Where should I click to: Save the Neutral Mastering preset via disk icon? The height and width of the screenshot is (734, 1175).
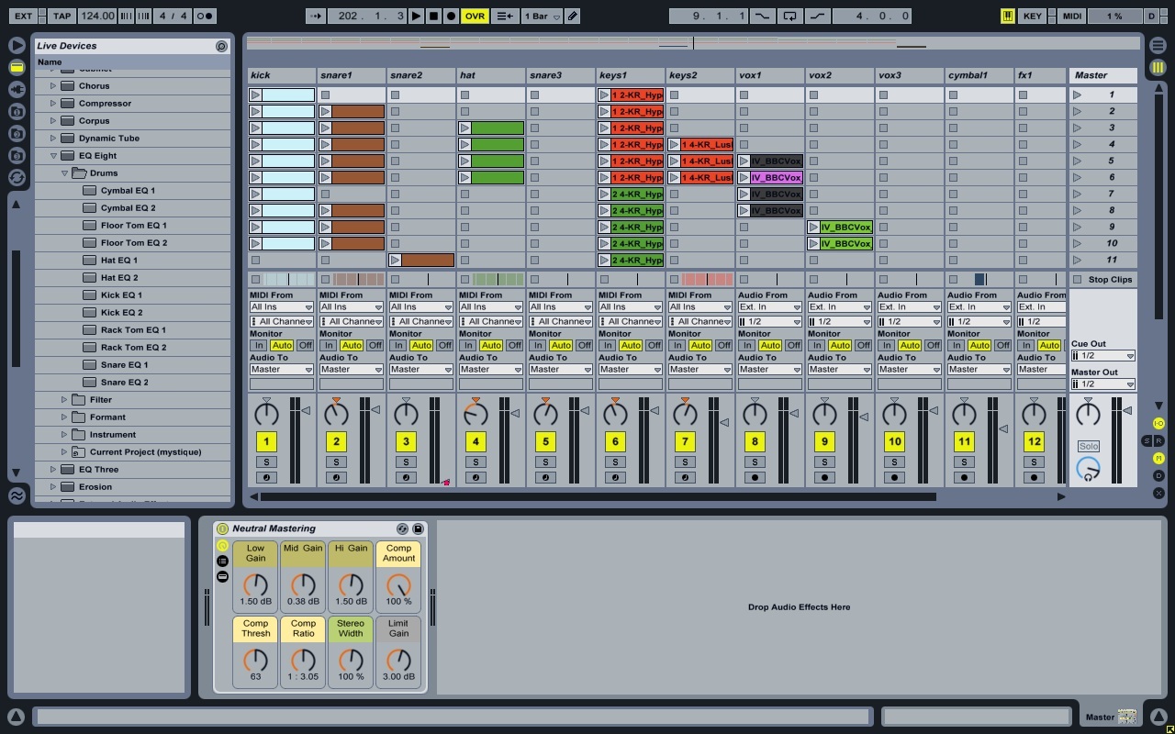coord(418,528)
